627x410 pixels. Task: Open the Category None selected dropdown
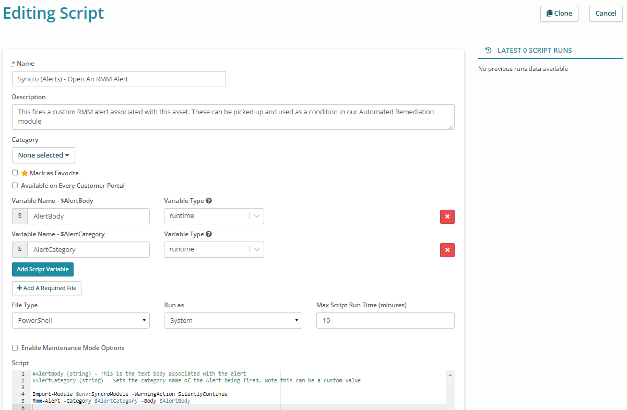[43, 155]
